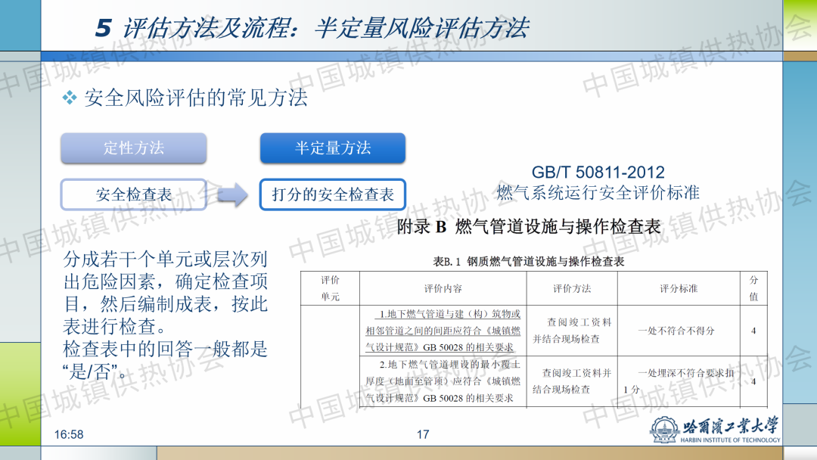Click the 附录 B heading text
The image size is (817, 460).
pos(529,226)
